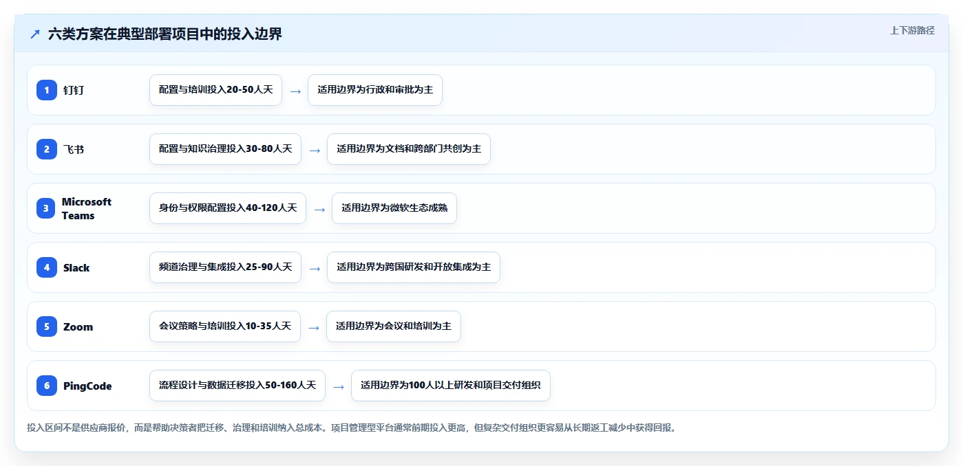
Task: Select the 钉钉 row label
Action: (x=74, y=90)
